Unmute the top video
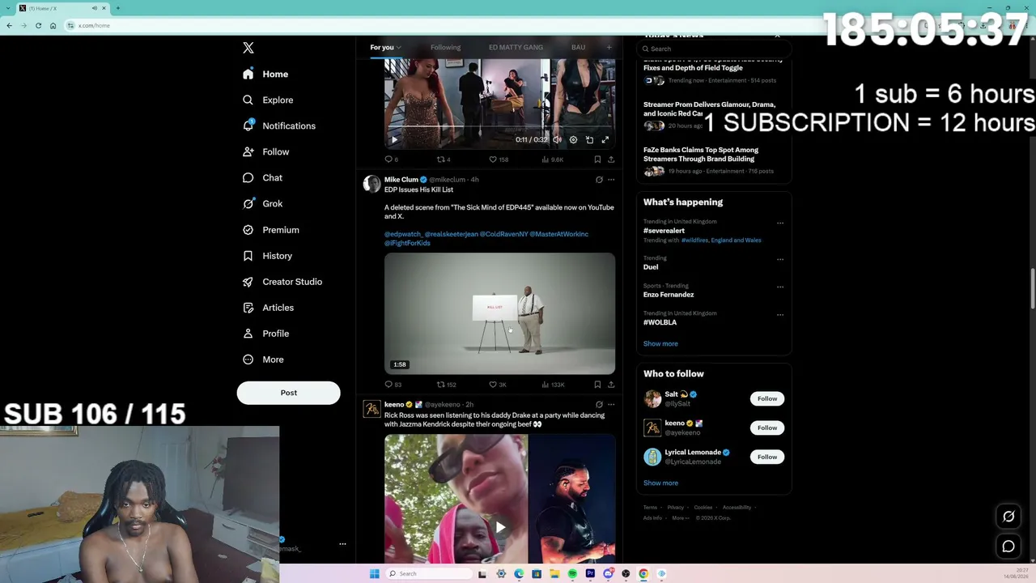The image size is (1036, 583). [557, 139]
